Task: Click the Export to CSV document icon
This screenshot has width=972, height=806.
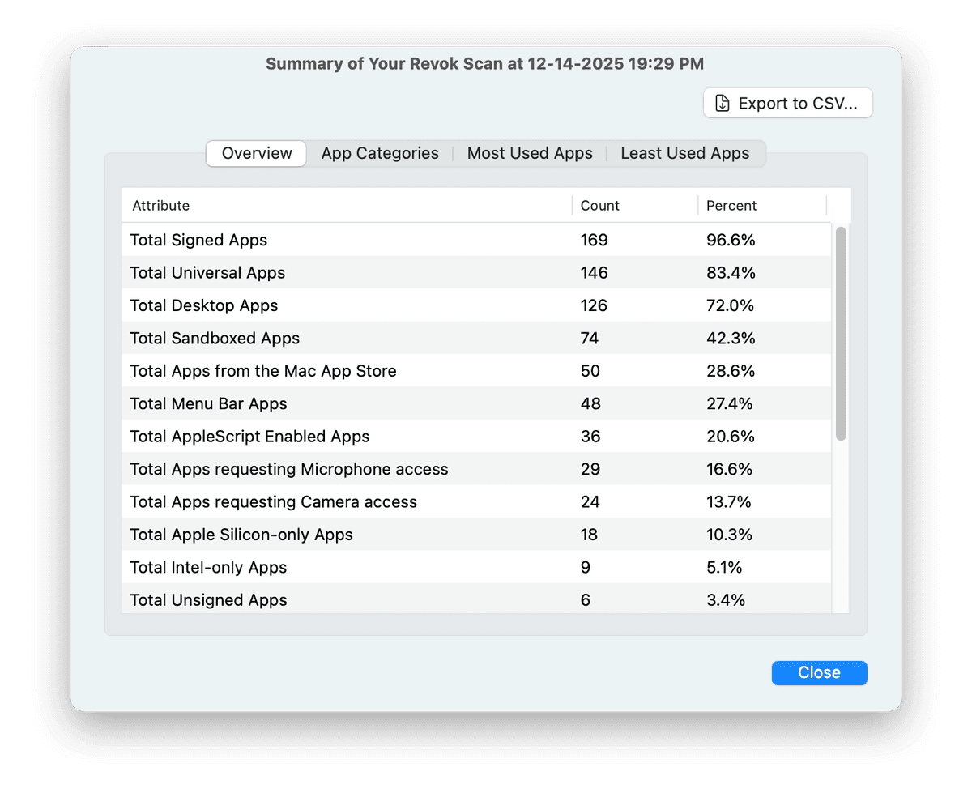Action: click(x=723, y=104)
